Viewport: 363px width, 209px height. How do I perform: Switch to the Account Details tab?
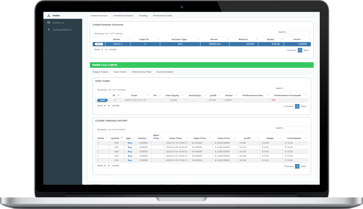coord(164,72)
